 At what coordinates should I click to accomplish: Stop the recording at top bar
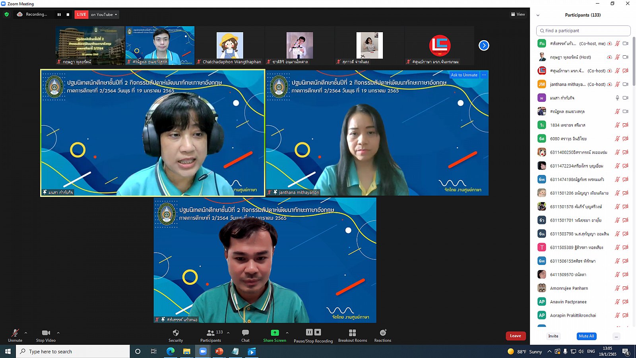(68, 15)
